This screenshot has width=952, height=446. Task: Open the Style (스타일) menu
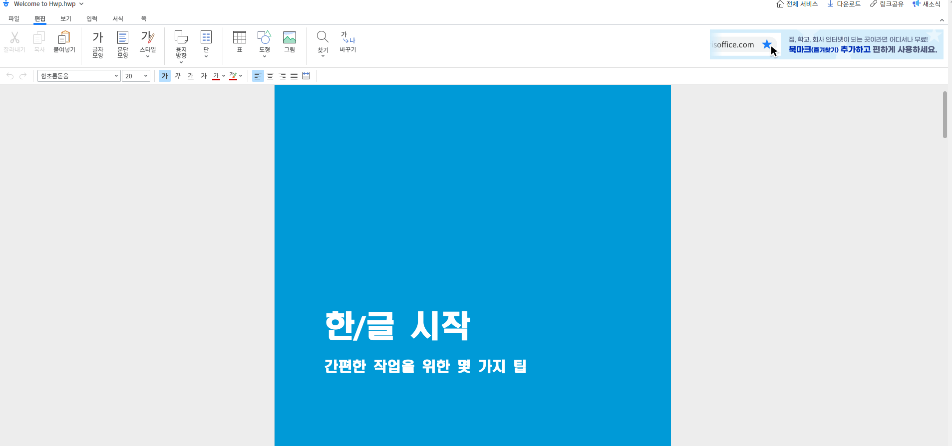coord(148,44)
